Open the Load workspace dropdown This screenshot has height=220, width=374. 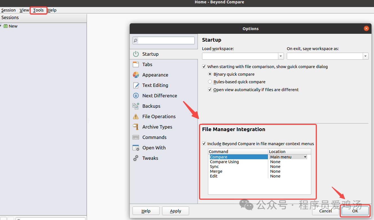click(280, 56)
